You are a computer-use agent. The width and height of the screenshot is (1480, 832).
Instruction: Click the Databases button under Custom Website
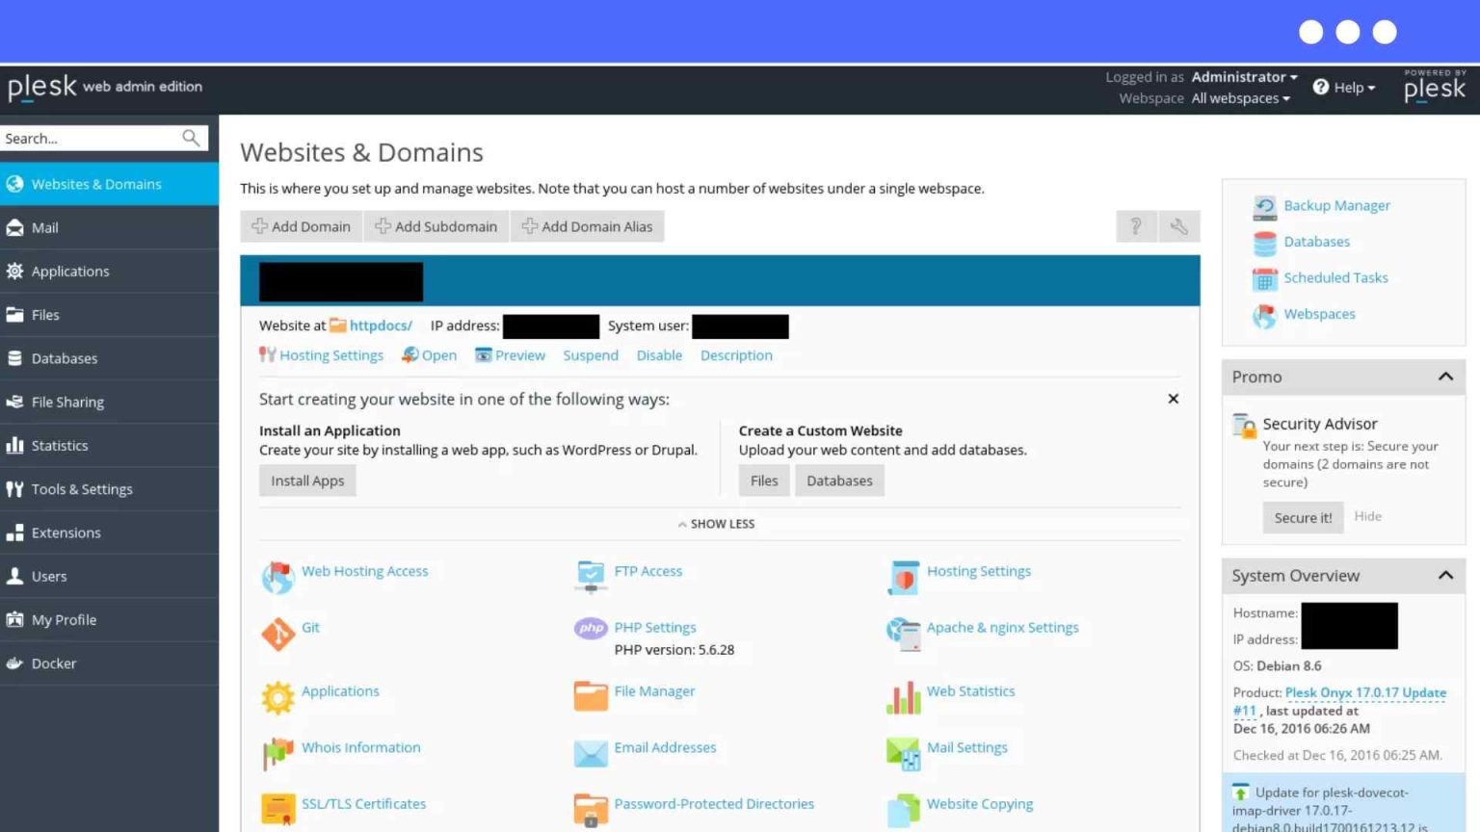point(839,481)
